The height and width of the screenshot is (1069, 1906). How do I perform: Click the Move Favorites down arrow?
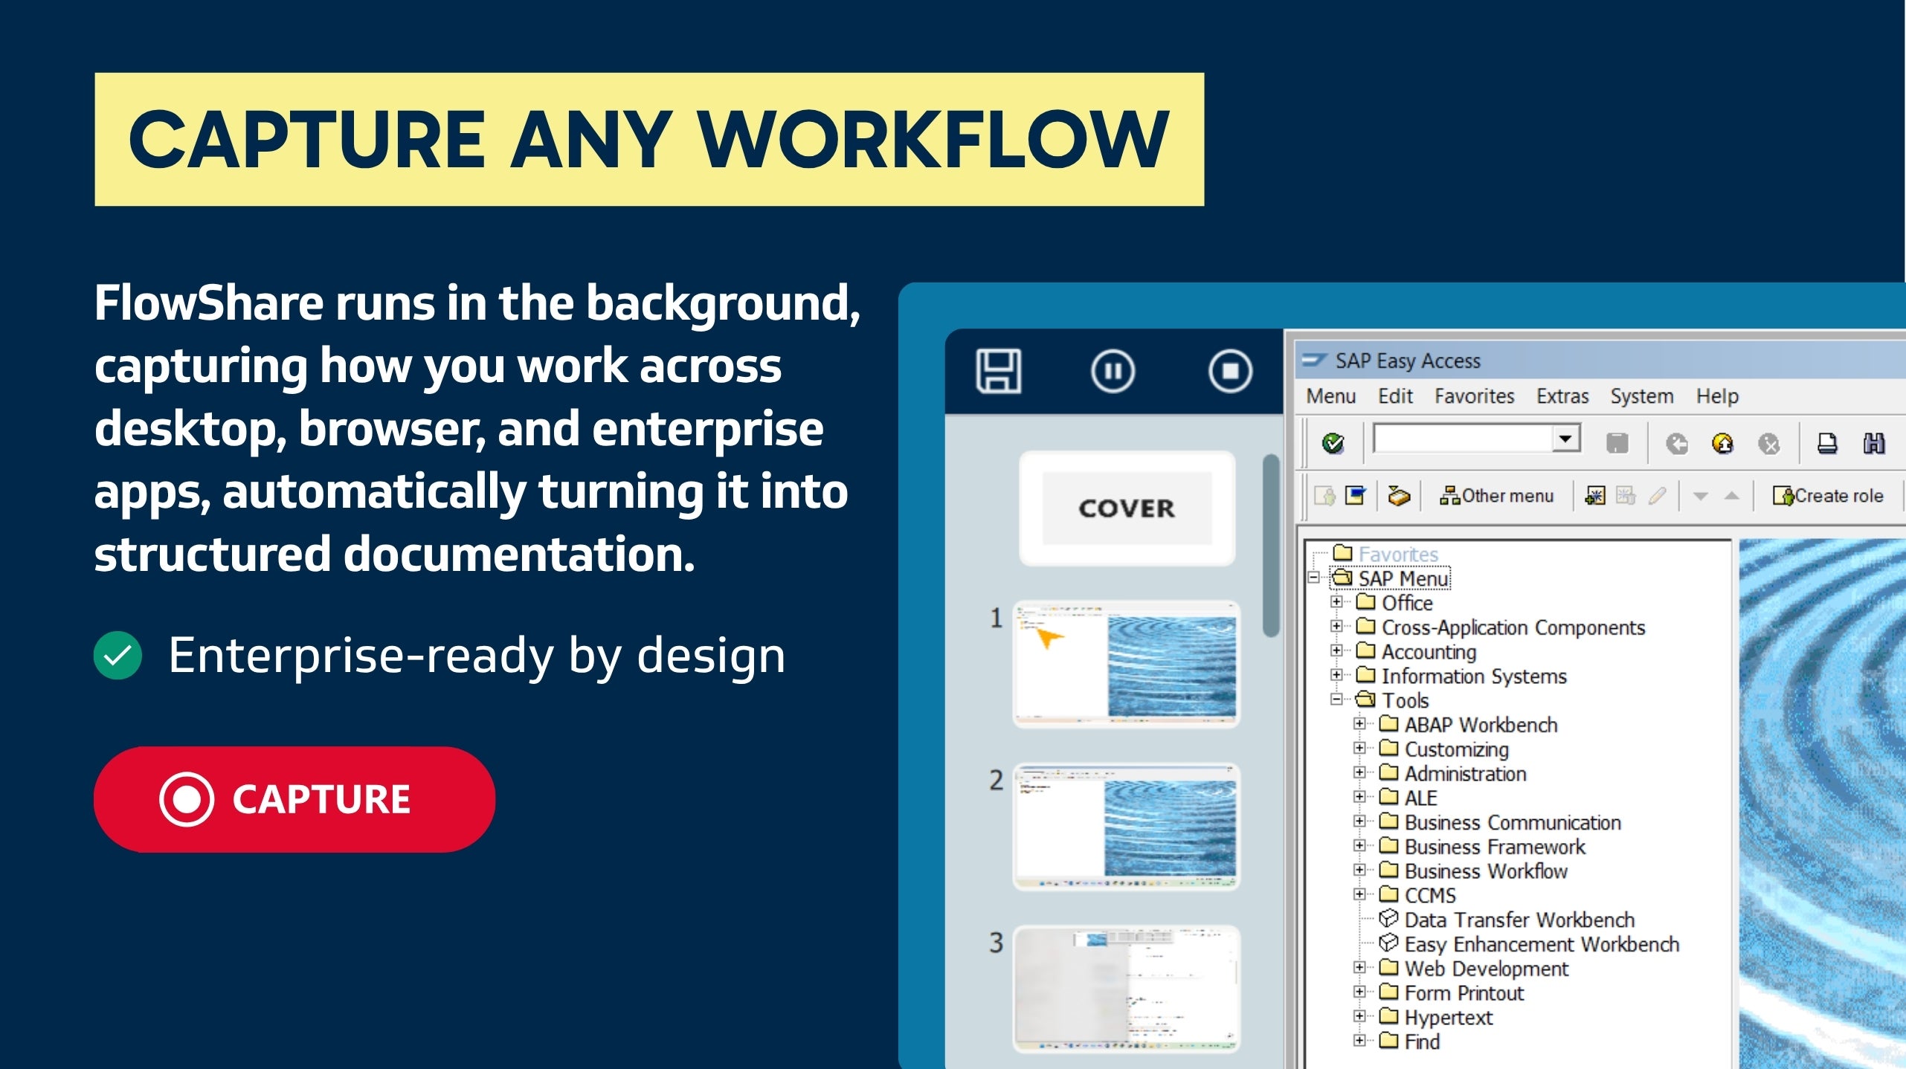coord(1700,496)
